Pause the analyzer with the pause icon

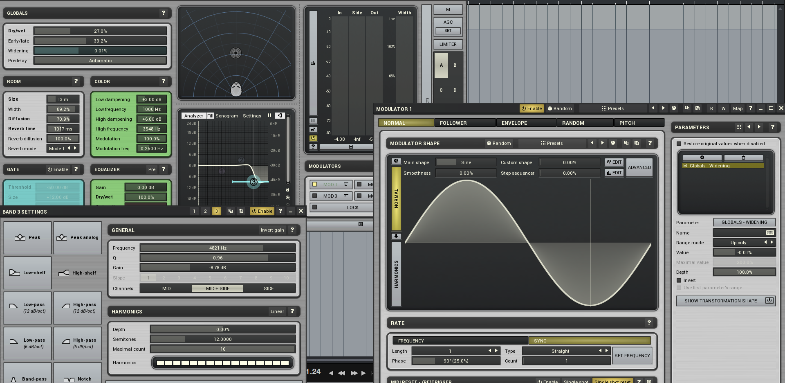pyautogui.click(x=269, y=115)
